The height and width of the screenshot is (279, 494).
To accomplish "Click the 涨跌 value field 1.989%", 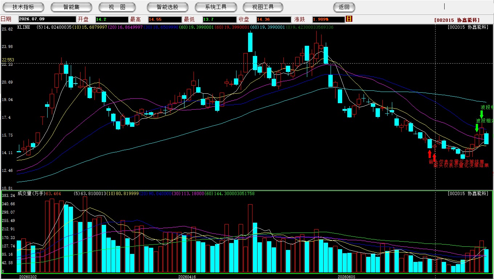I will 328,19.
